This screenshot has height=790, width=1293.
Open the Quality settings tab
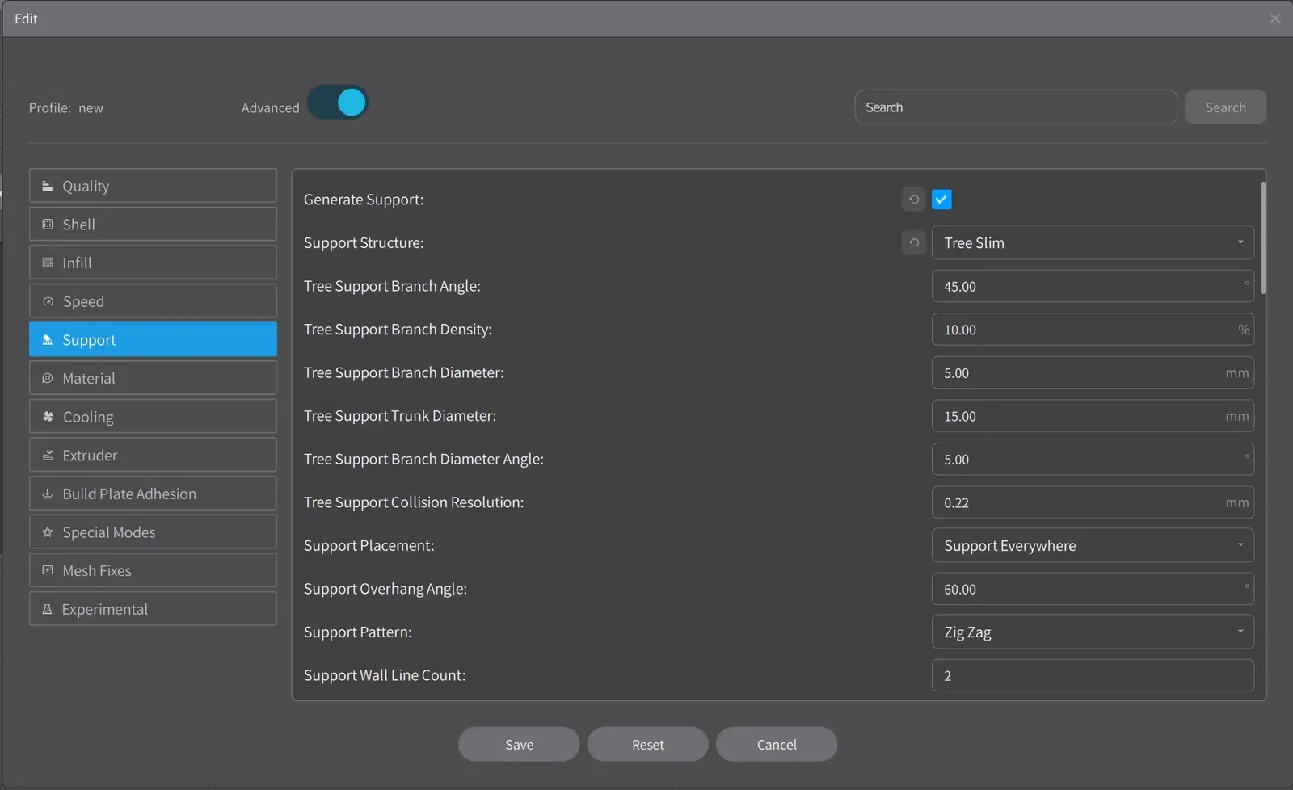[x=153, y=186]
